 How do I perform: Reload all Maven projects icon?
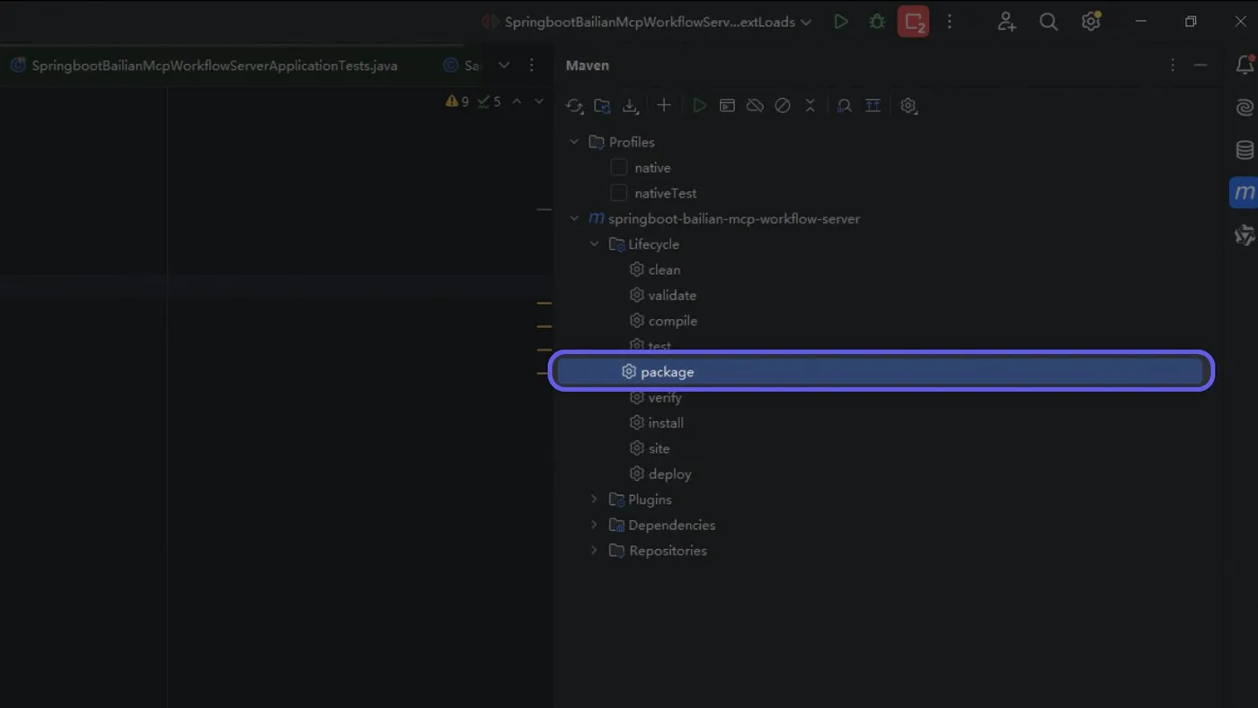click(574, 106)
